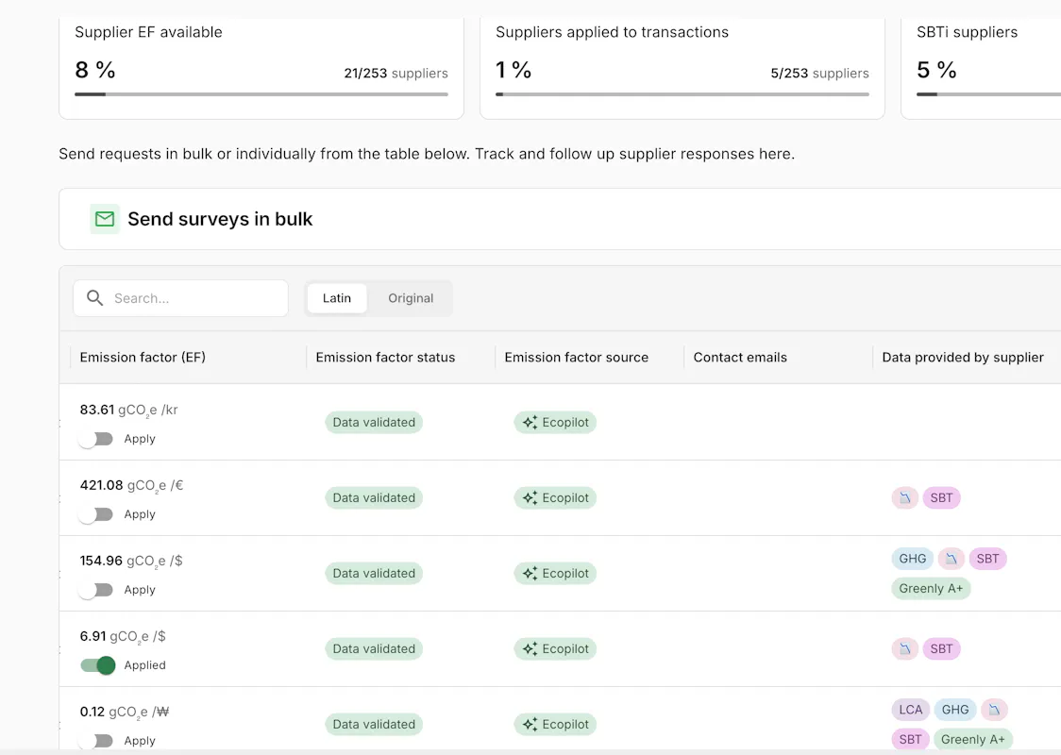The width and height of the screenshot is (1061, 755).
Task: Click the Ecopilot badge in the 154.96 row
Action: 555,573
